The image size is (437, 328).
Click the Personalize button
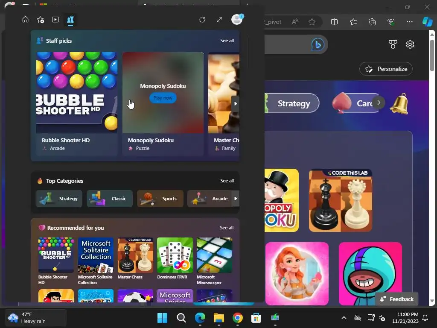(386, 69)
